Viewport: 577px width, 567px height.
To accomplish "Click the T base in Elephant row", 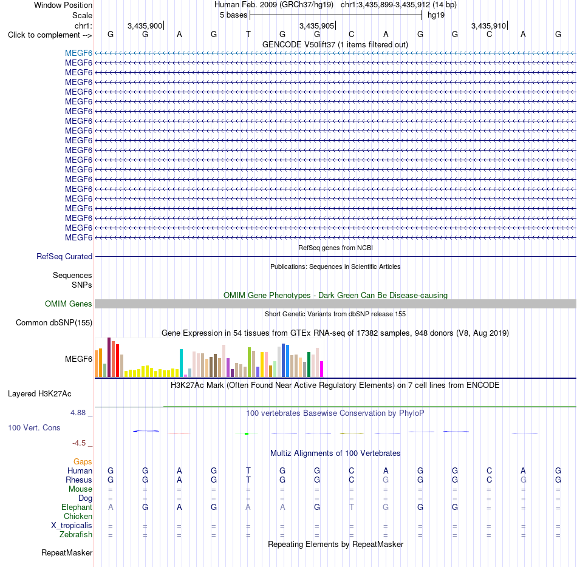I will click(x=352, y=507).
